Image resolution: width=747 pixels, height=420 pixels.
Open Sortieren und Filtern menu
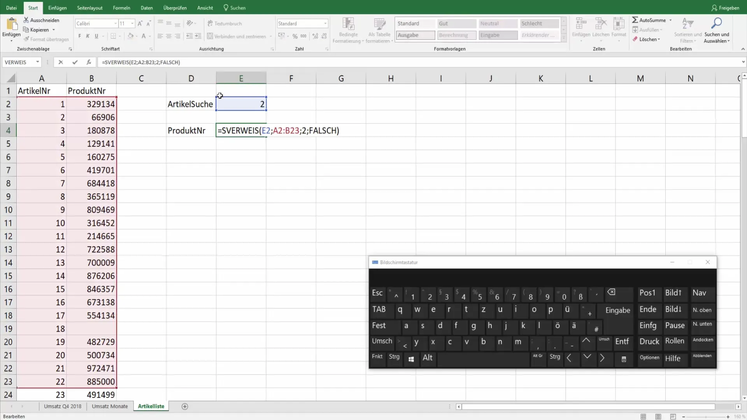pos(688,30)
